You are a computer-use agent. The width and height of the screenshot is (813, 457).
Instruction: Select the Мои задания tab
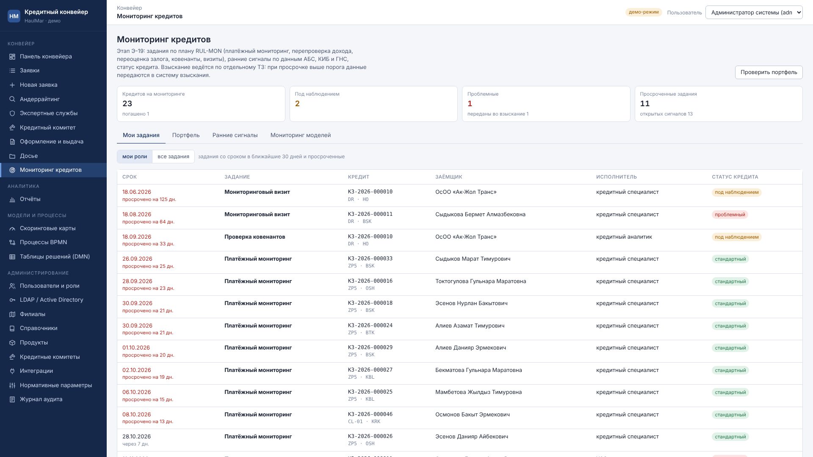click(x=141, y=135)
